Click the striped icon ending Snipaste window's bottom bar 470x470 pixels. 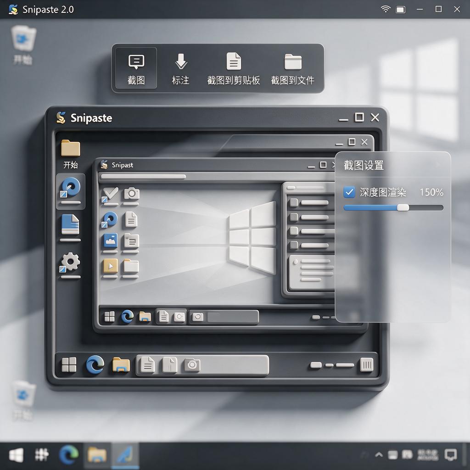367,365
